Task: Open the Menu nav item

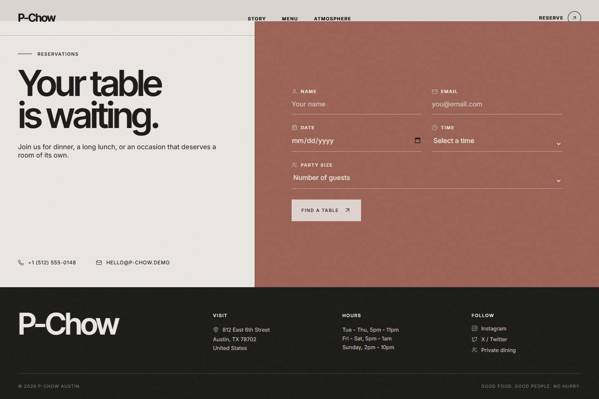Action: (x=290, y=19)
